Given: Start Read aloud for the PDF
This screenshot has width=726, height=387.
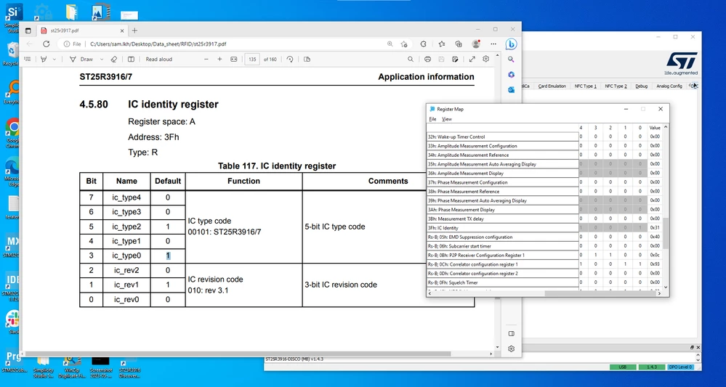Looking at the screenshot, I should tap(159, 60).
